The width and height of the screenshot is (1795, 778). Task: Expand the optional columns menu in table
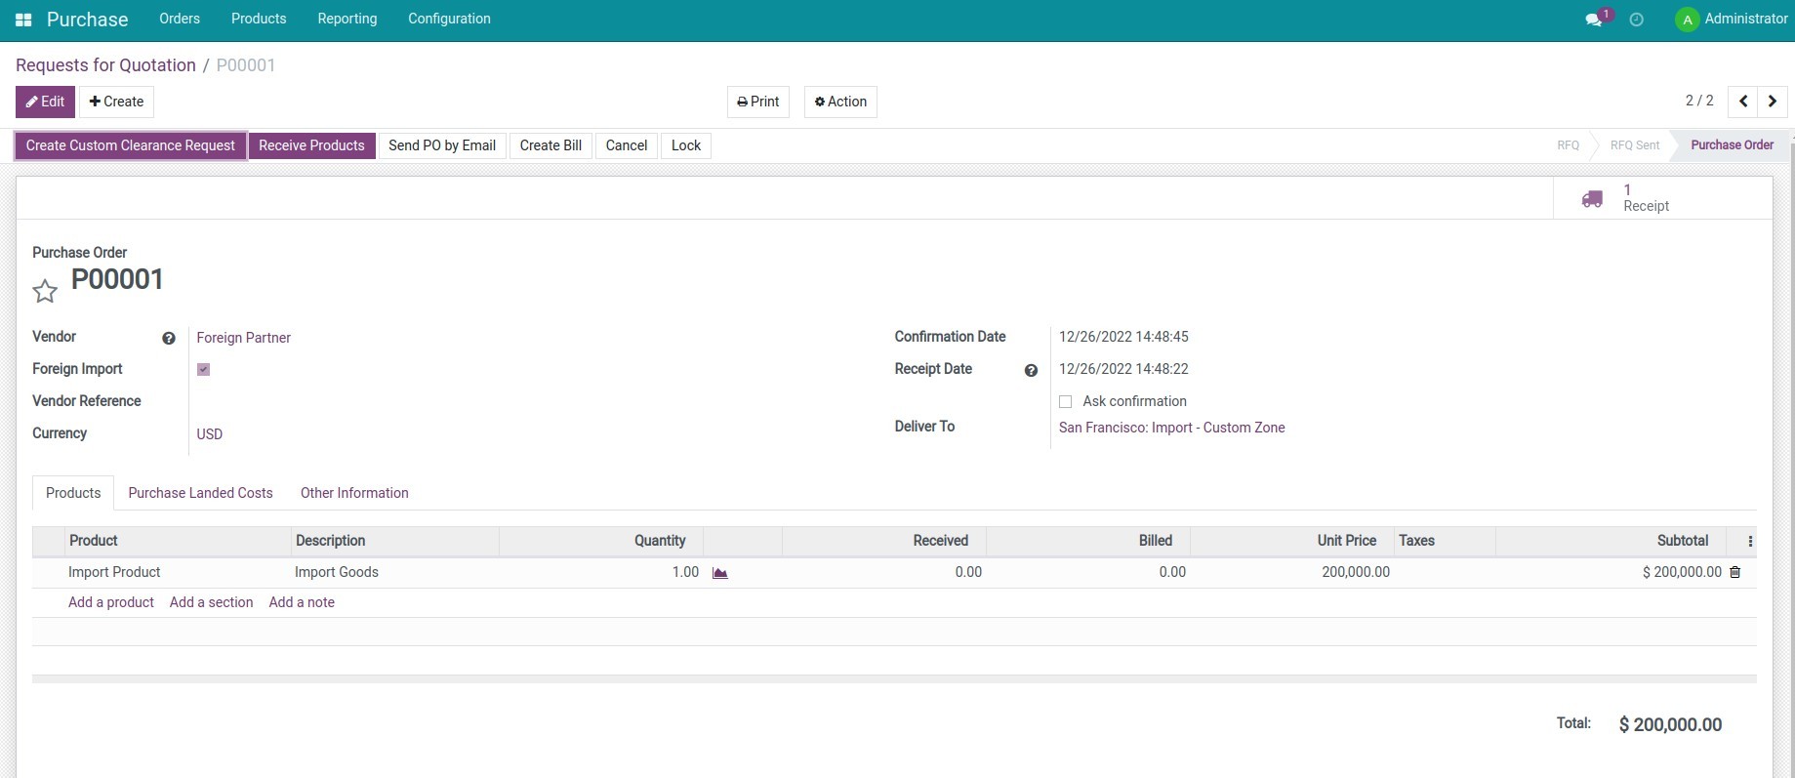1750,542
